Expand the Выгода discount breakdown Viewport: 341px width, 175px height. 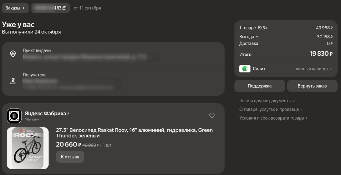coord(249,37)
